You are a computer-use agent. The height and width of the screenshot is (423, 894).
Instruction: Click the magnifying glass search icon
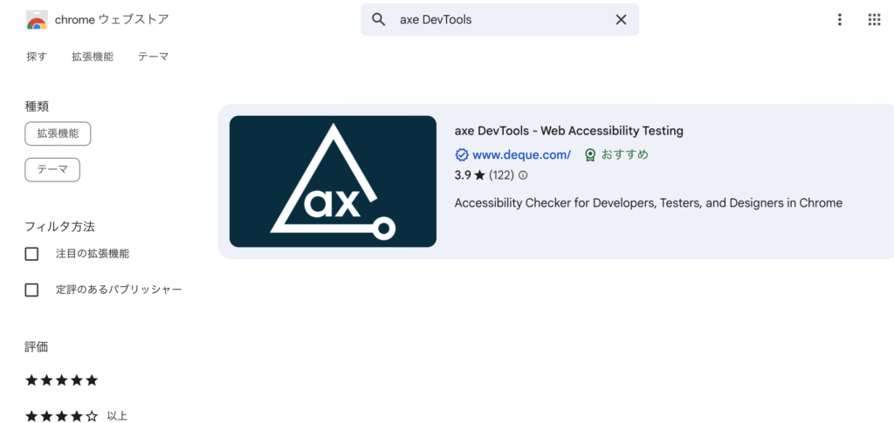point(379,19)
